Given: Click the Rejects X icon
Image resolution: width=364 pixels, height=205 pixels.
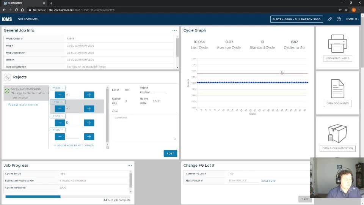Looking at the screenshot, I should pos(8,77).
